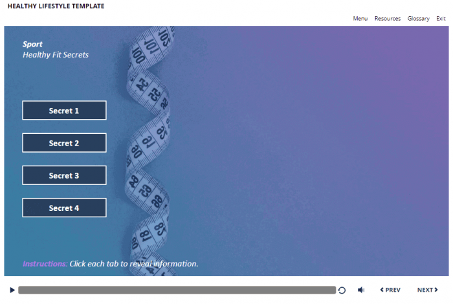Click Exit to leave the course
453x304 pixels.
coord(441,19)
